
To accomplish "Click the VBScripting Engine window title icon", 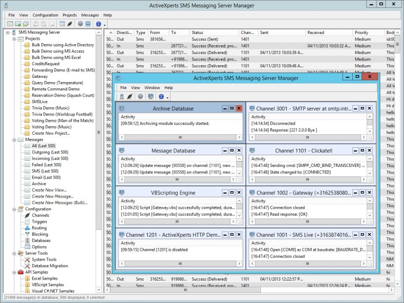I will (122, 193).
